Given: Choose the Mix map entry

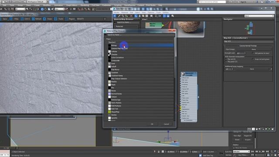Looking at the screenshot, I should click(140, 88).
